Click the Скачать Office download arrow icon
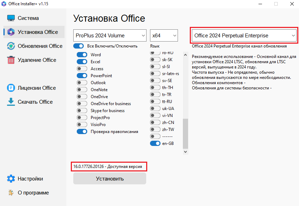Screen dimensions: 299x206 click(x=11, y=102)
